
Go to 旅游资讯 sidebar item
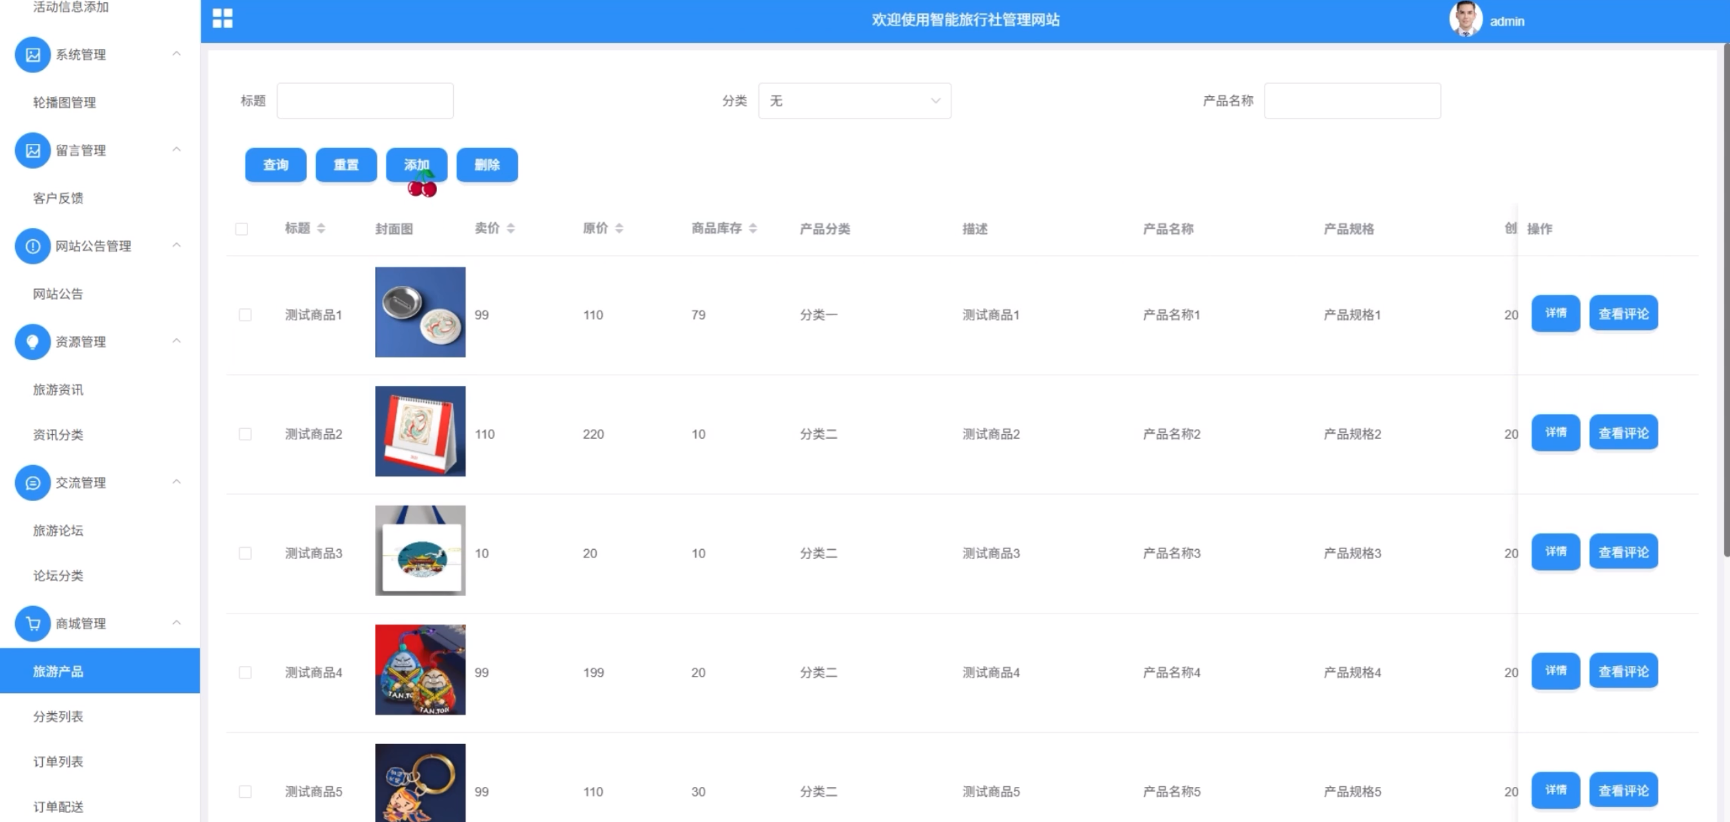click(59, 390)
